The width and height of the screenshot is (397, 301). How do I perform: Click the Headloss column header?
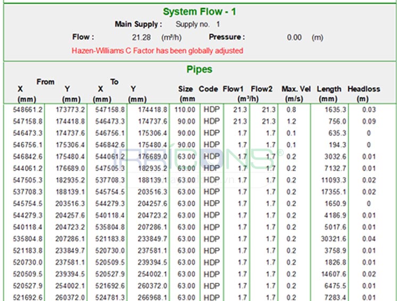(363, 89)
